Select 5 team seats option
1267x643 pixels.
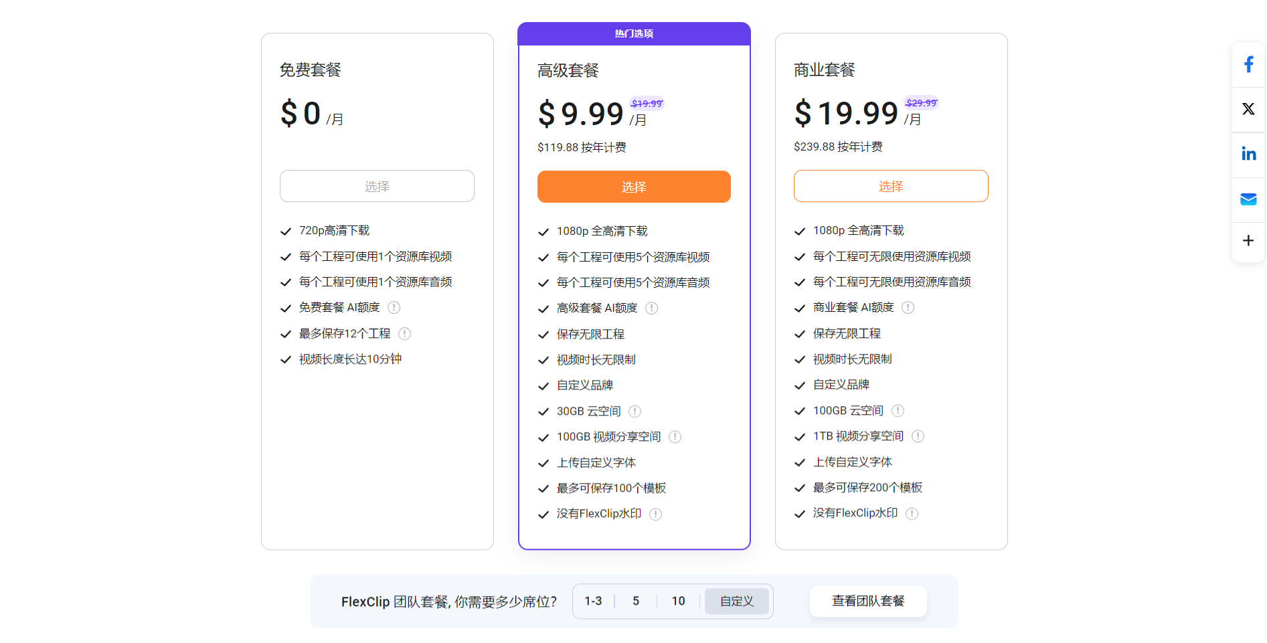[x=636, y=602]
